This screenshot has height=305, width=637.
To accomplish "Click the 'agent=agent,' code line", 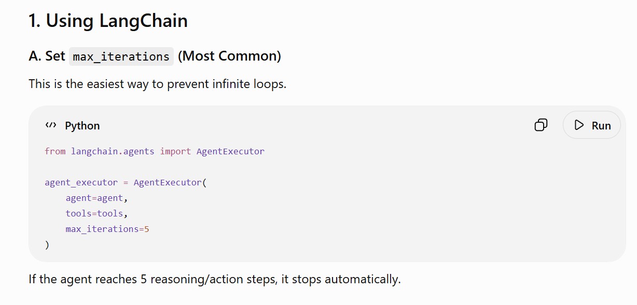I will click(x=96, y=198).
